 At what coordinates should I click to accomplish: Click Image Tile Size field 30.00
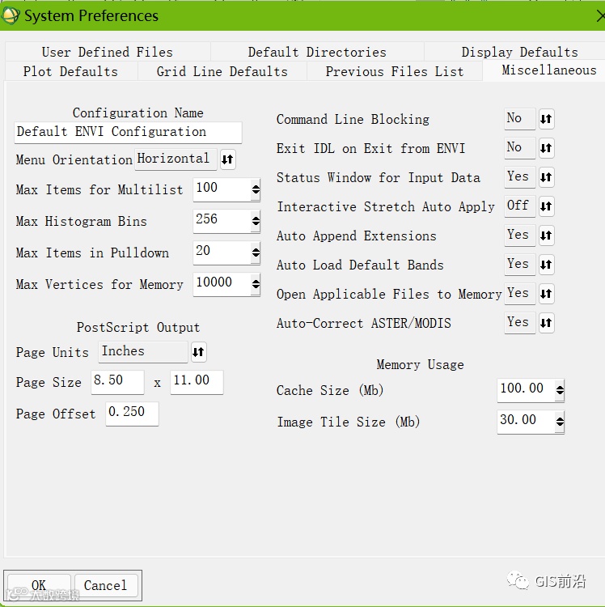click(527, 422)
